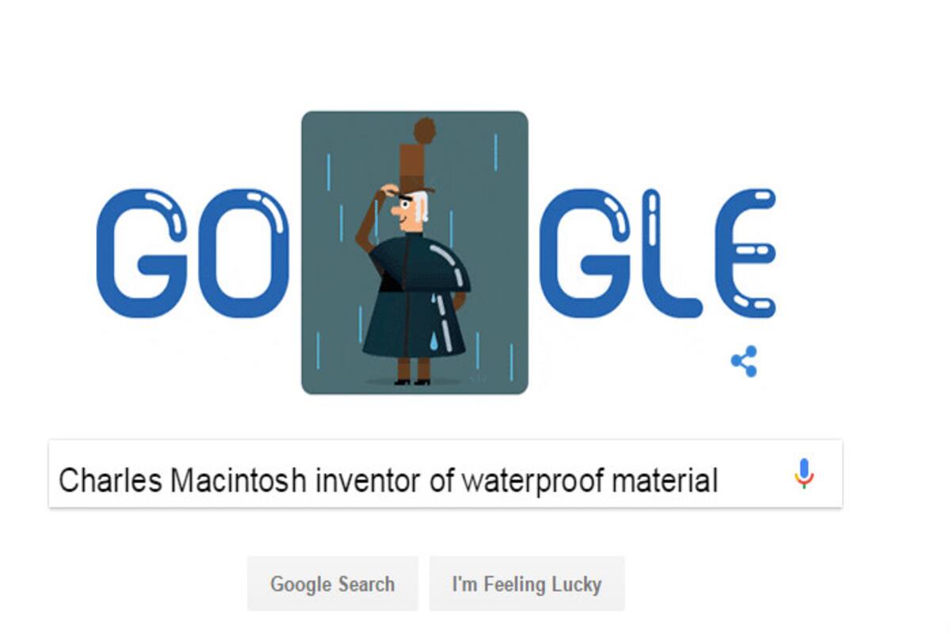Click the Google Search button
Viewport: 951px width, 634px height.
pyautogui.click(x=332, y=584)
